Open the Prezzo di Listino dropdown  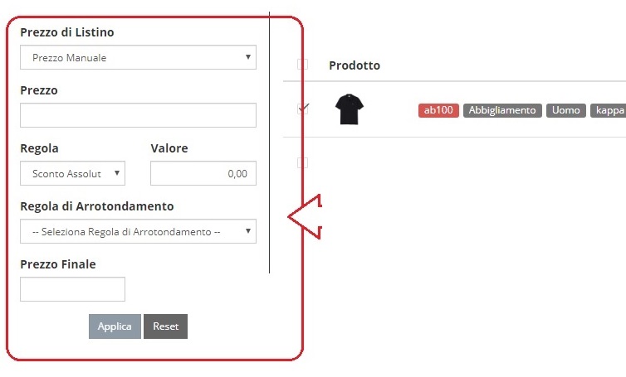click(138, 57)
